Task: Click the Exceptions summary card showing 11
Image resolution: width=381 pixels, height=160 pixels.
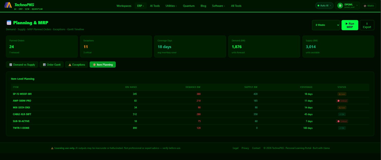Action: [116, 47]
